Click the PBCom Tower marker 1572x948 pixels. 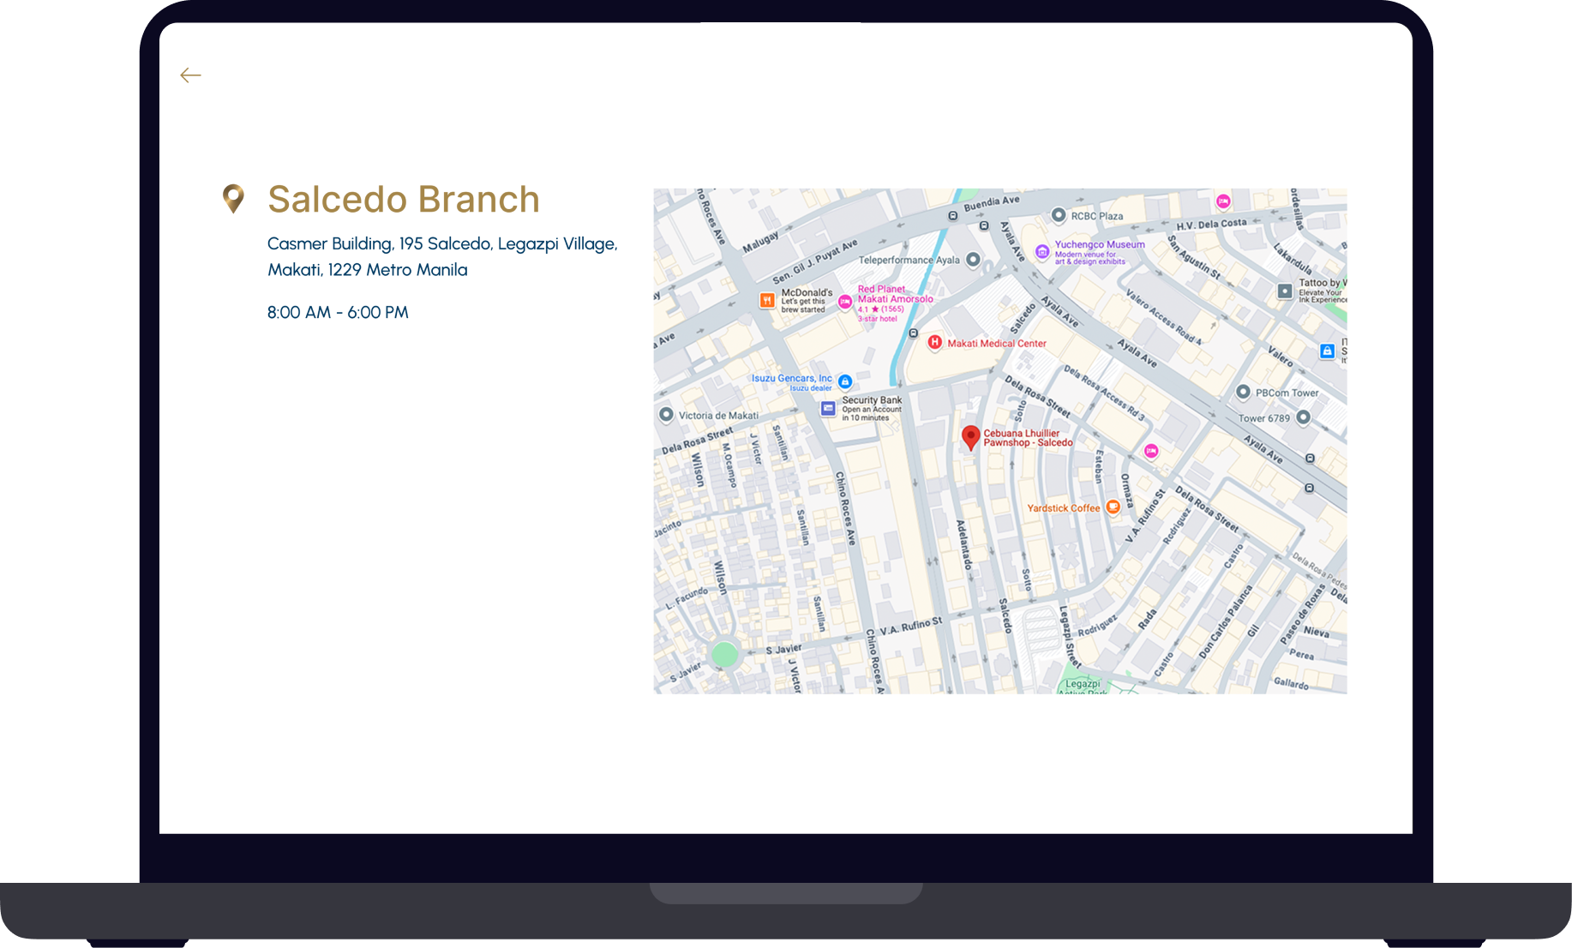click(x=1243, y=393)
